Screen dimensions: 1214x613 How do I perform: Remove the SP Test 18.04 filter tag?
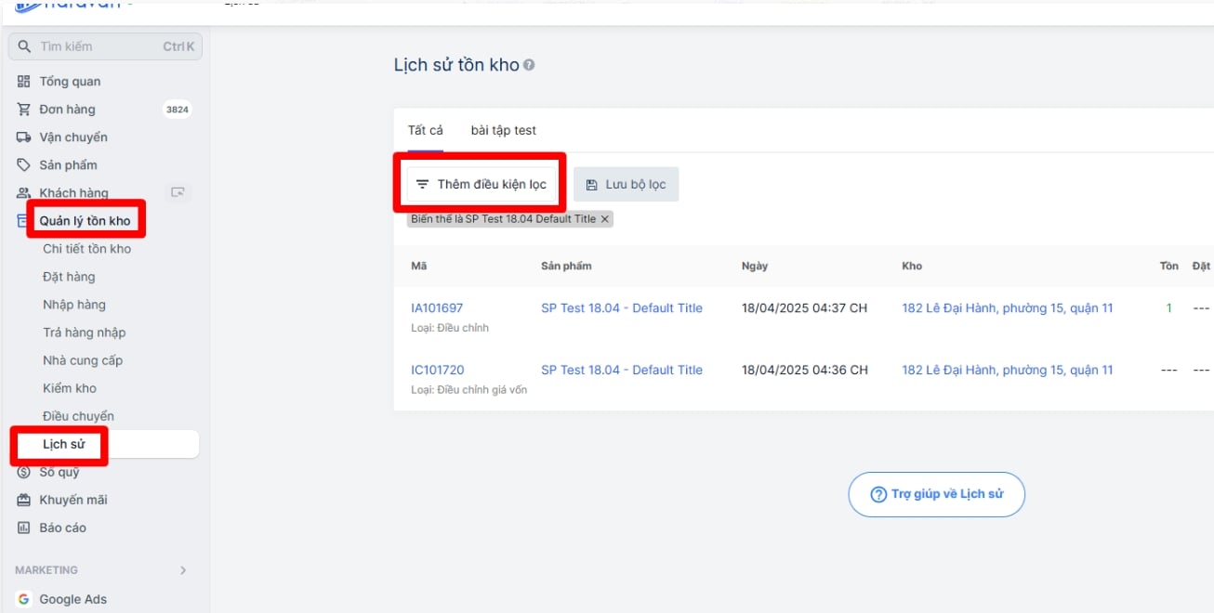click(604, 219)
